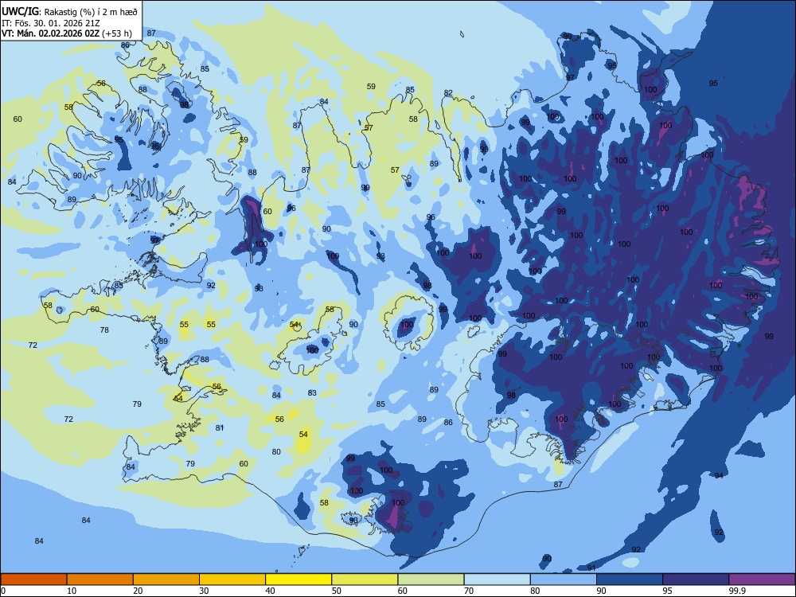
Task: Click the pale green 60–70 legend swatch
Action: click(431, 579)
